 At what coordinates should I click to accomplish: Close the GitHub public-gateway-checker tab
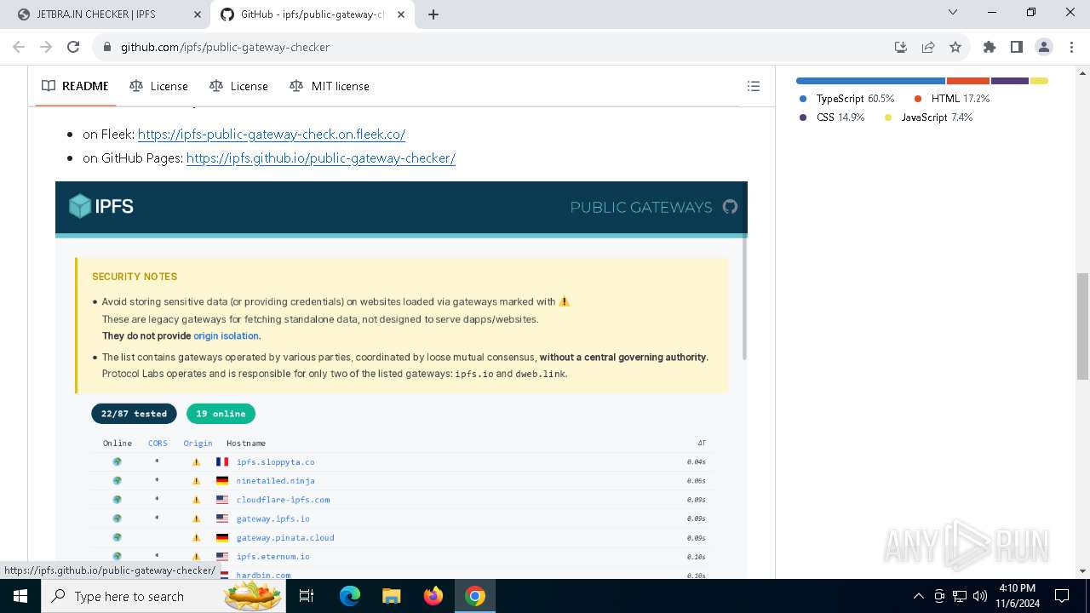coord(401,14)
